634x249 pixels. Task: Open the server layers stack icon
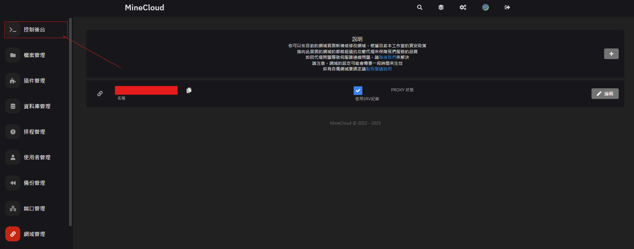coord(441,7)
